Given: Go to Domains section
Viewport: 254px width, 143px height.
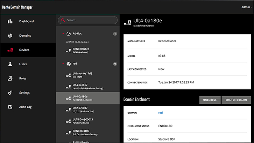Looking at the screenshot, I should 28,36.
